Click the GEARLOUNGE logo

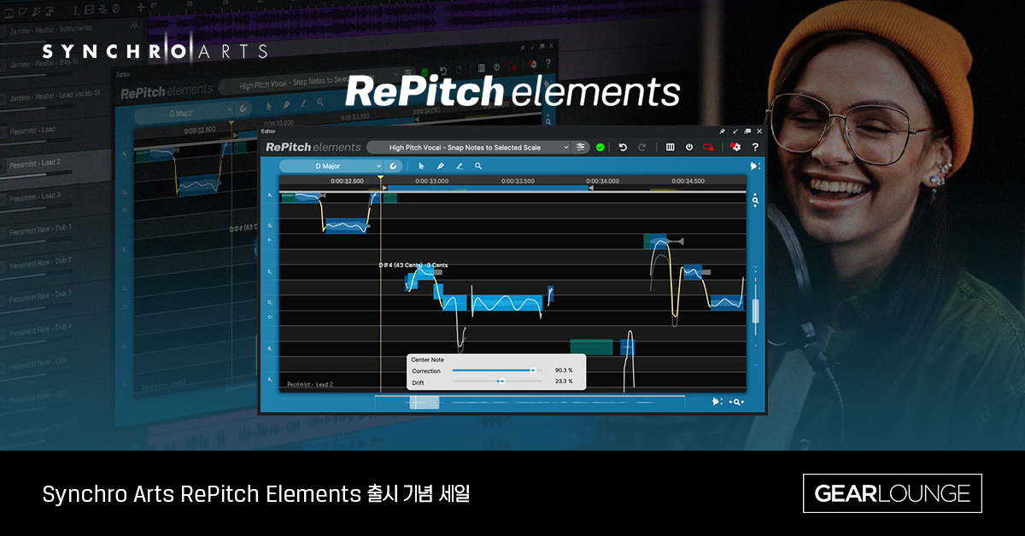click(x=892, y=493)
